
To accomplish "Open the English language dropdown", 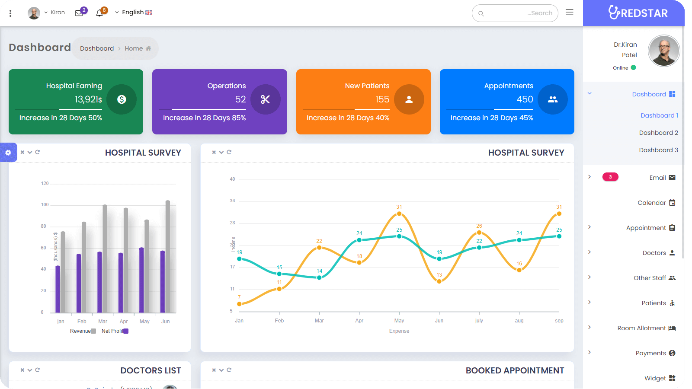I will coord(134,13).
